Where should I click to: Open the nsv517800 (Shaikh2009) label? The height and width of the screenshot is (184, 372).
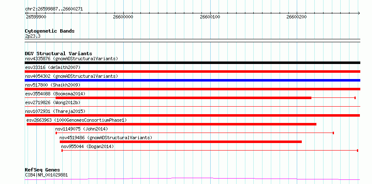click(x=53, y=85)
